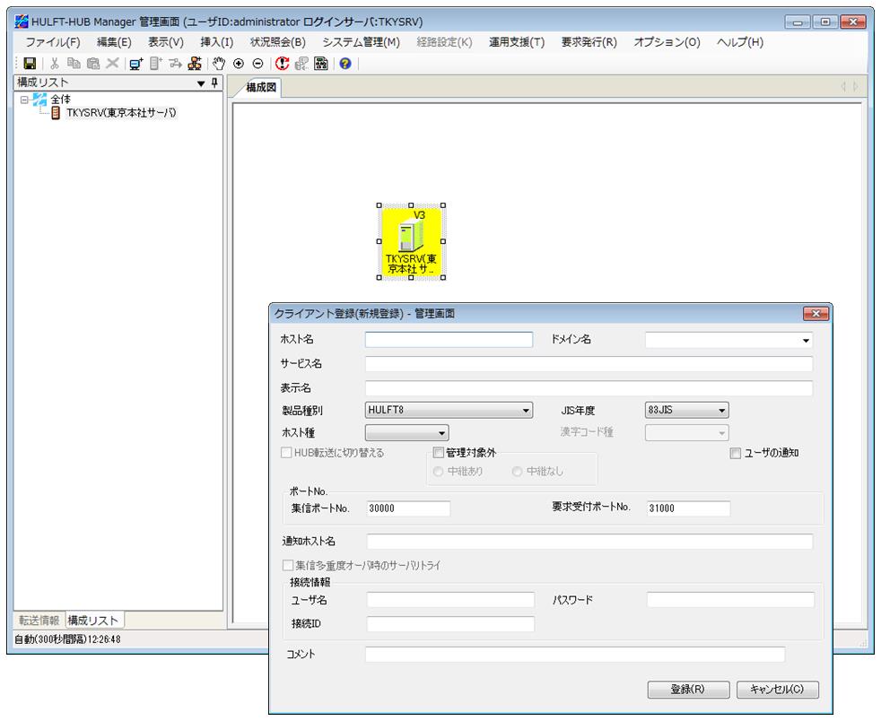Viewport: 881px width, 721px height.
Task: Click the 表示名 input field
Action: point(589,388)
